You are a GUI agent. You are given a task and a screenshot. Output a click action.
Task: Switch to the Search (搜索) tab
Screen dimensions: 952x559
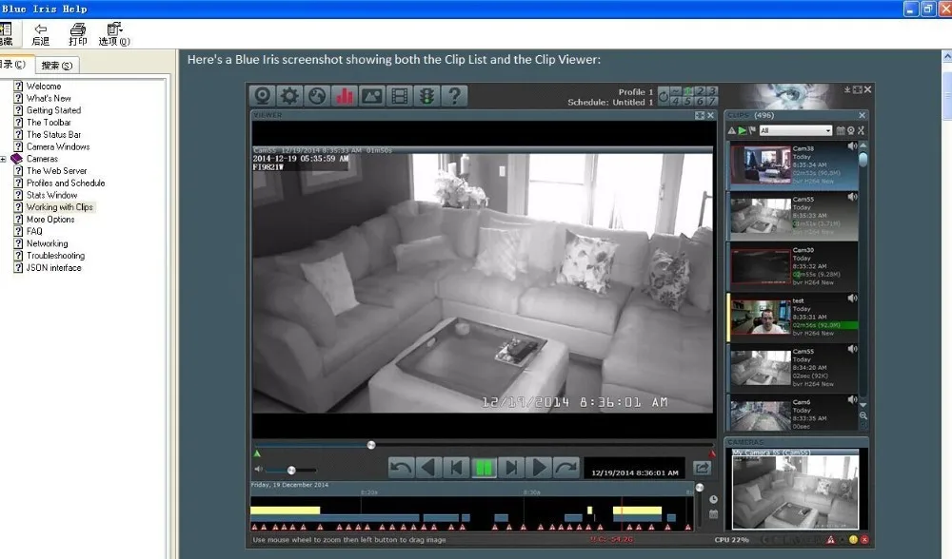click(56, 66)
